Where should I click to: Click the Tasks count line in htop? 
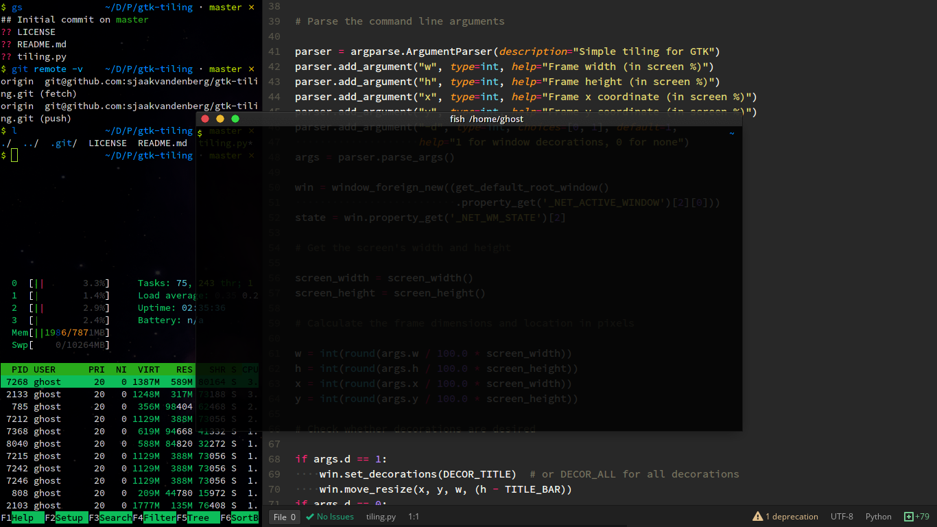(195, 283)
